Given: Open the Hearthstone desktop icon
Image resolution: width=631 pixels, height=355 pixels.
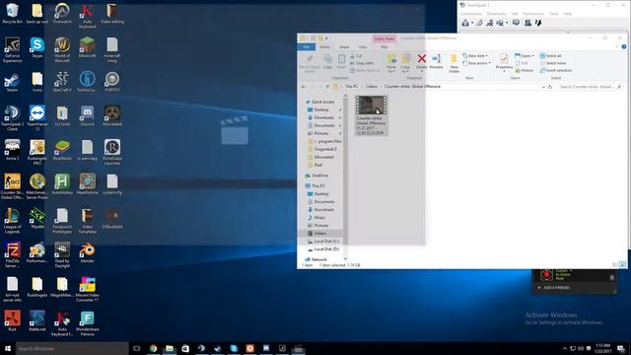Looking at the screenshot, I should [x=87, y=184].
